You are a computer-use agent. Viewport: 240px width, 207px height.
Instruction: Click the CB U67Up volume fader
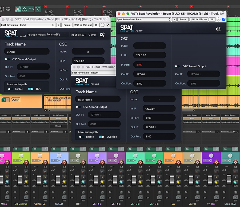pos(39,180)
